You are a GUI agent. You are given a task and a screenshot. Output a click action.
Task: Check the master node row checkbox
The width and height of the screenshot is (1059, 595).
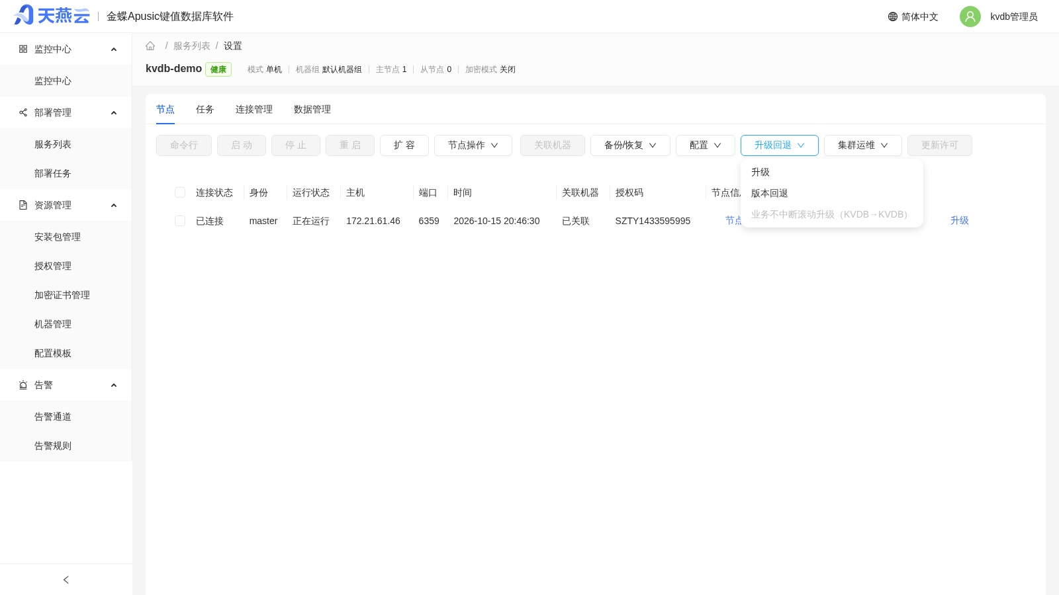180,221
